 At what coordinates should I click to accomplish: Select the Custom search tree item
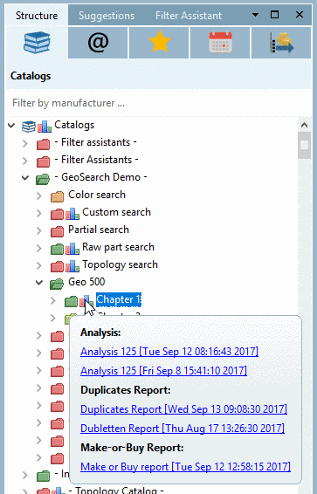(x=117, y=212)
